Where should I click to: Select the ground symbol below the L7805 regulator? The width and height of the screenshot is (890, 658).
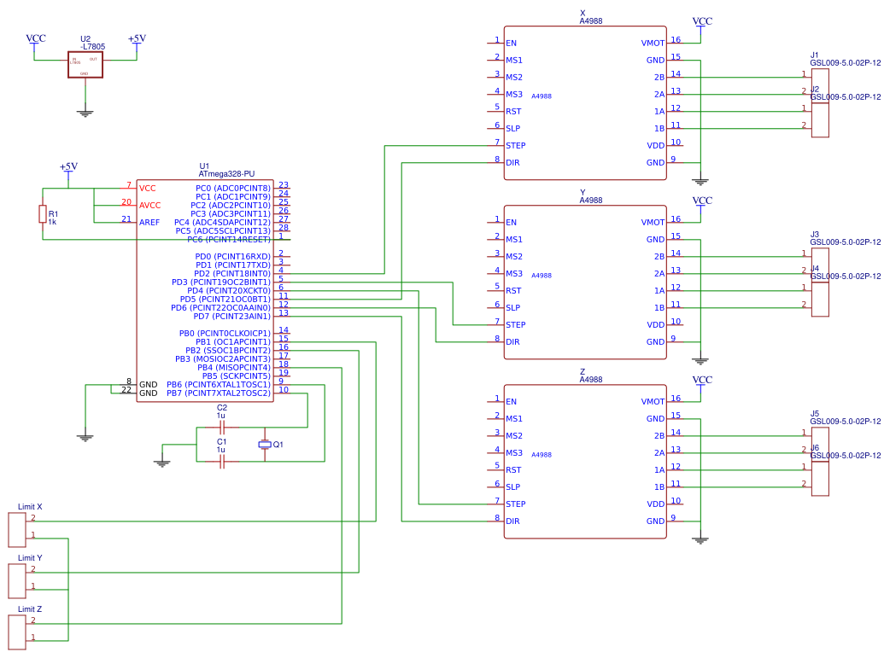85,112
